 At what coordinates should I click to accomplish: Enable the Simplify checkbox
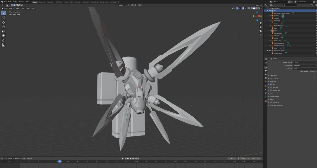tap(271, 87)
